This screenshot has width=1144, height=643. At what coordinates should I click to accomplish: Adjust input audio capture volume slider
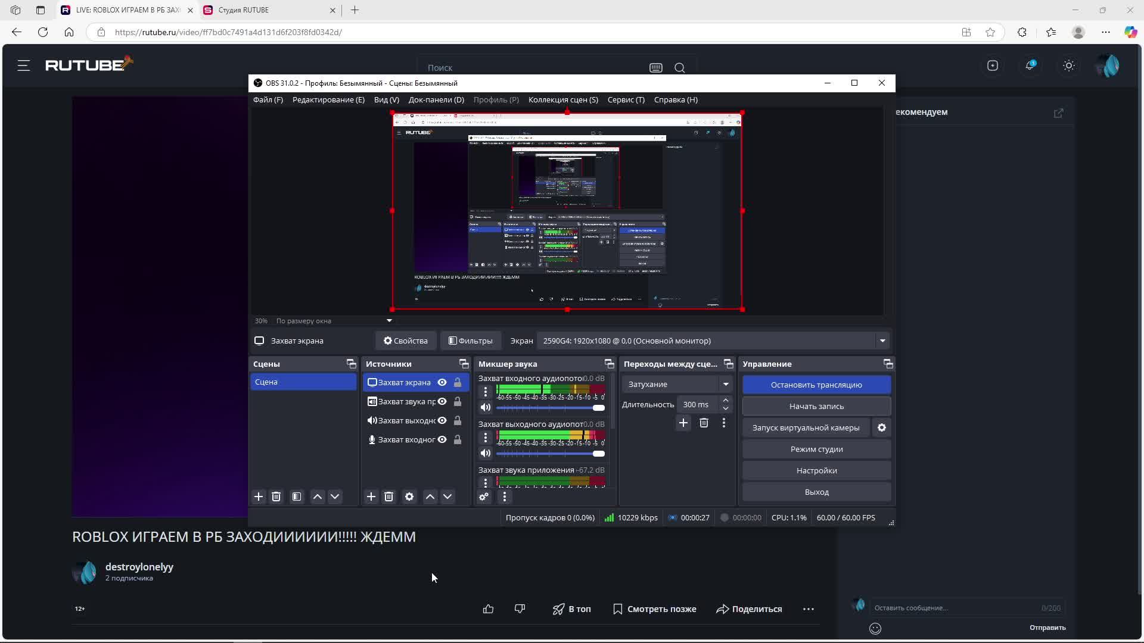[551, 408]
